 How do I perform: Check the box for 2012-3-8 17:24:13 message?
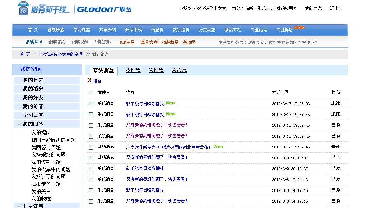pyautogui.click(x=91, y=180)
